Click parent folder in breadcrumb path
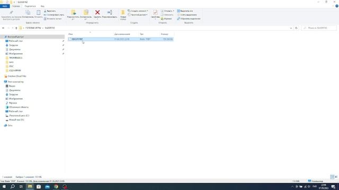 pos(33,28)
